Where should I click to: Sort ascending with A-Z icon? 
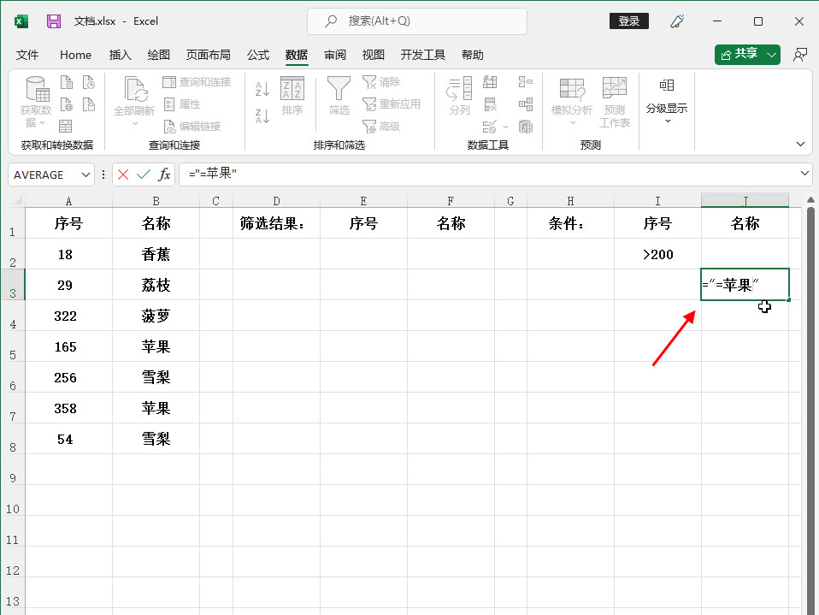[262, 89]
